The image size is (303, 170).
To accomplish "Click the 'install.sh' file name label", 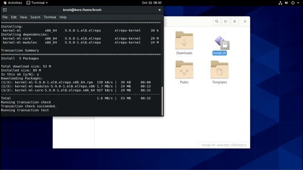I will tap(220, 53).
